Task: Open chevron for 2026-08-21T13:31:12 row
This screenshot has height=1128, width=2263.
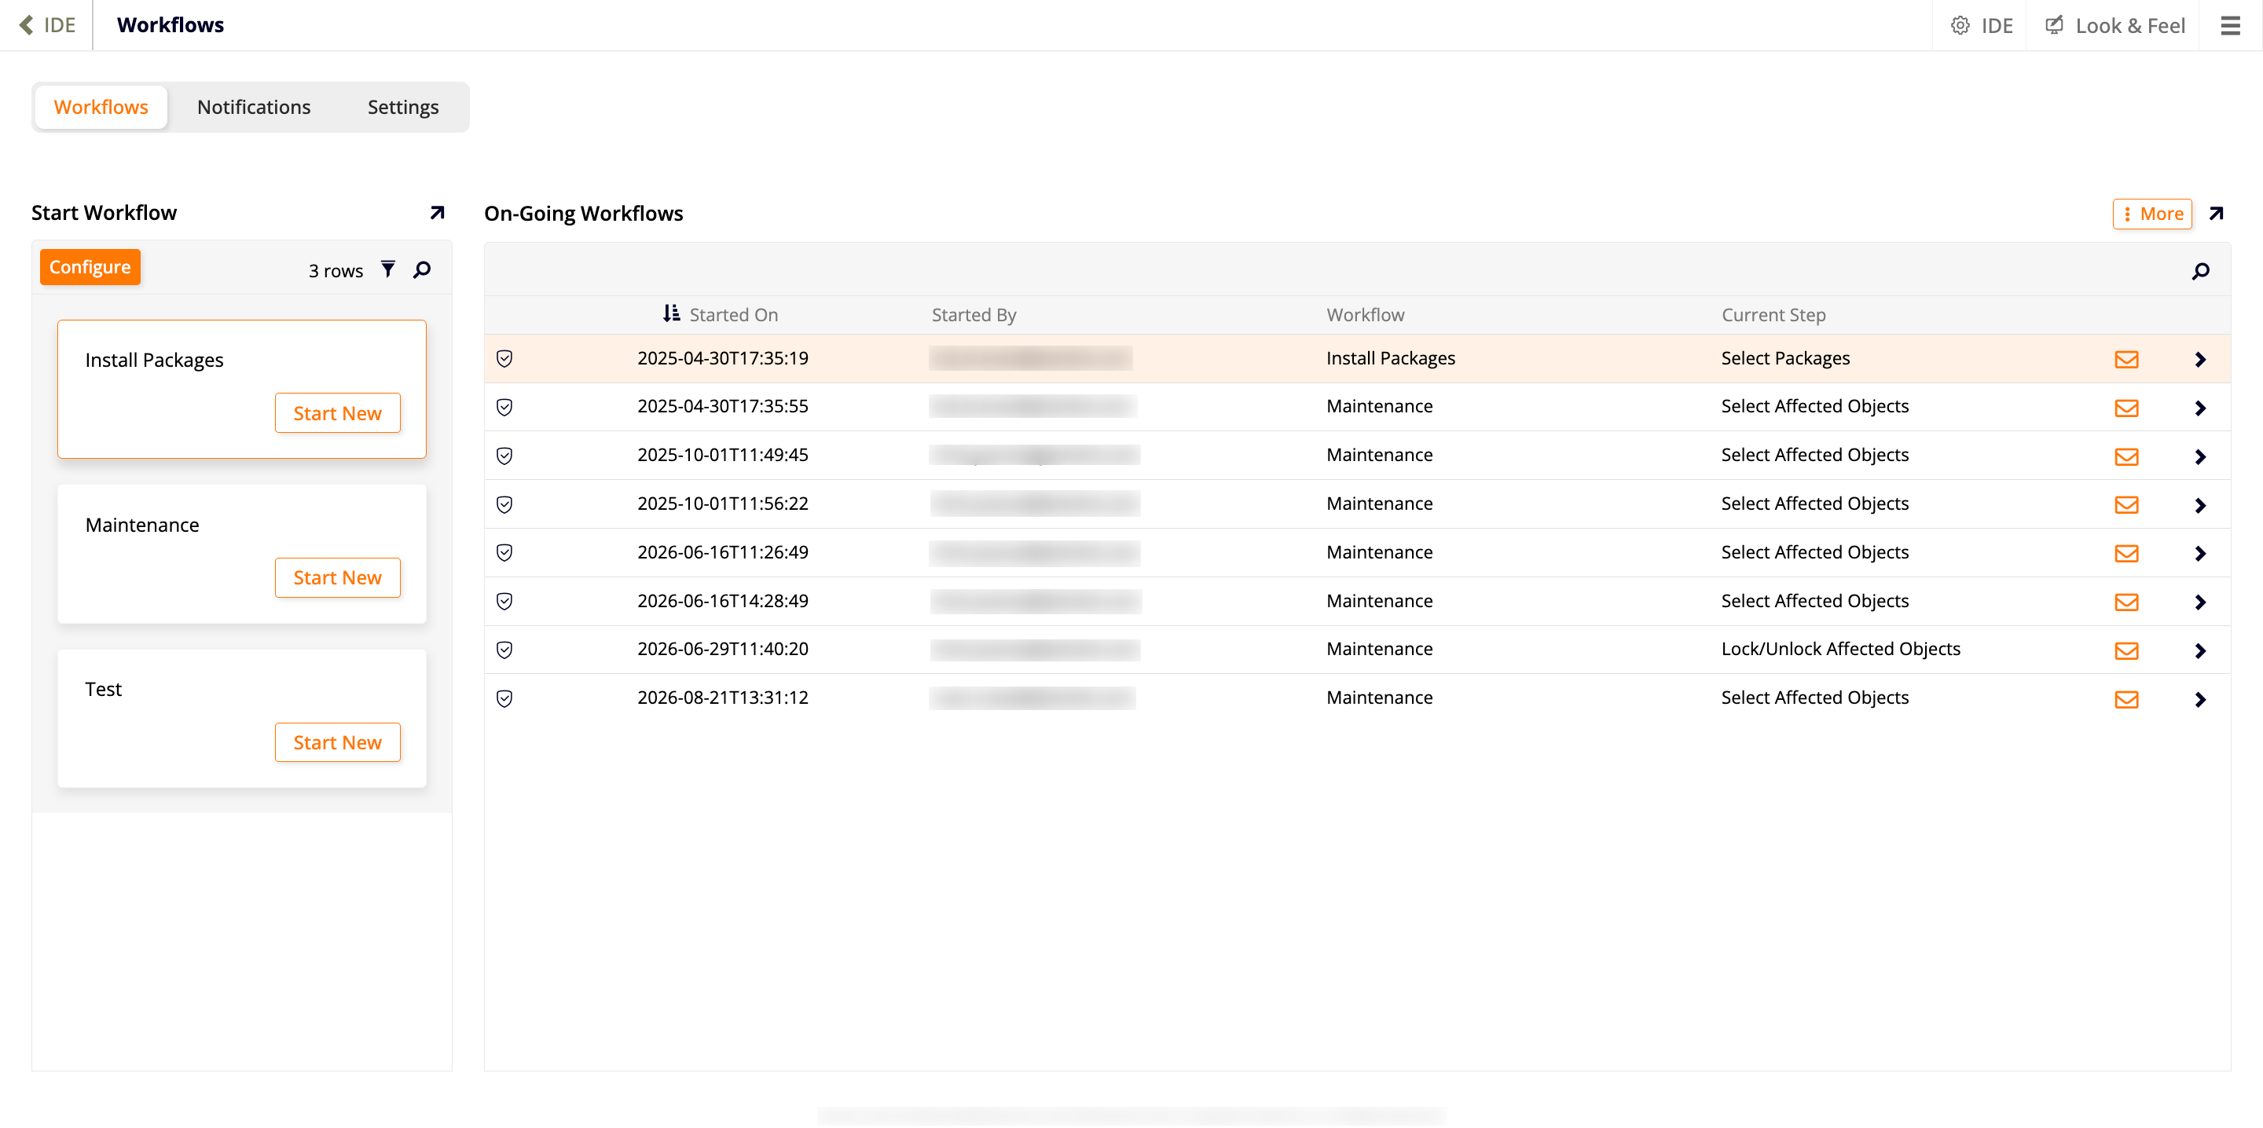Action: 2200,699
